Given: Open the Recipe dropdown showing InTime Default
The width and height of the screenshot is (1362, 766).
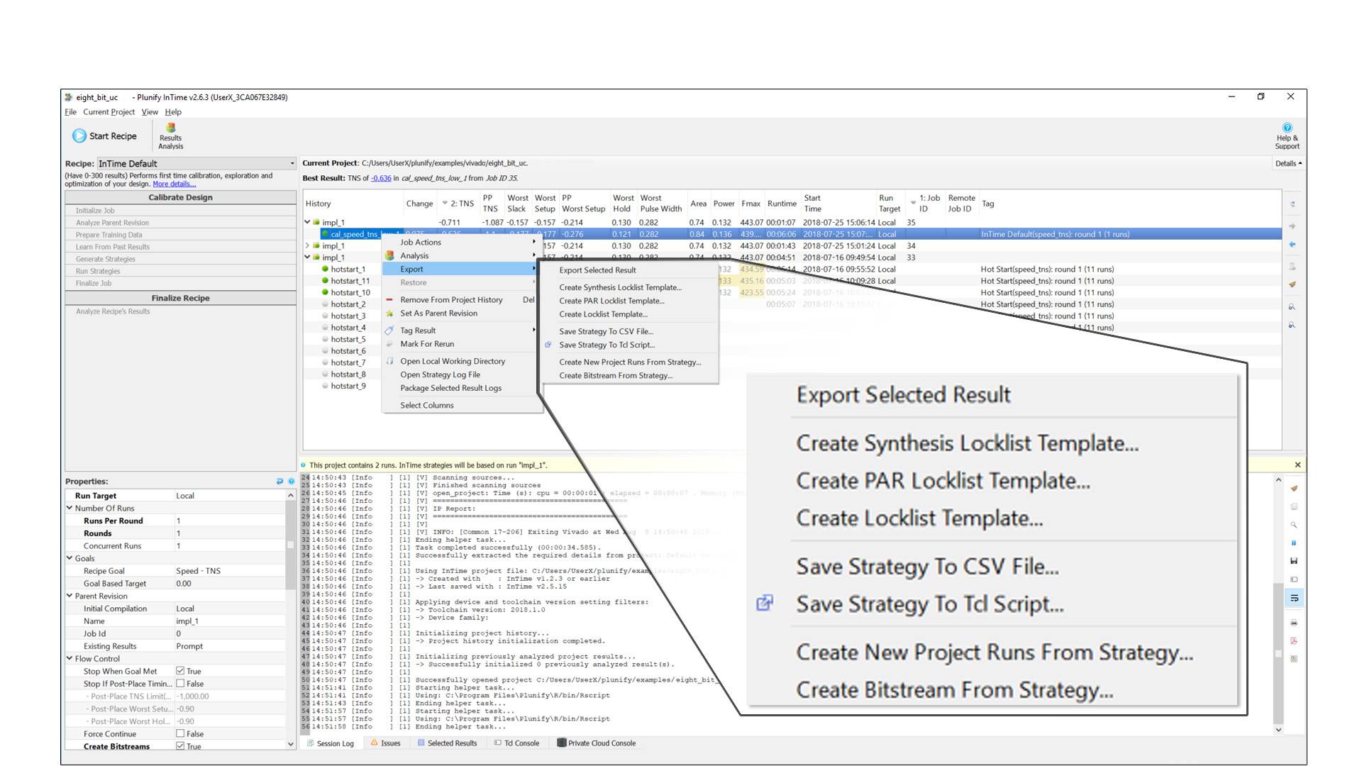Looking at the screenshot, I should 196,164.
